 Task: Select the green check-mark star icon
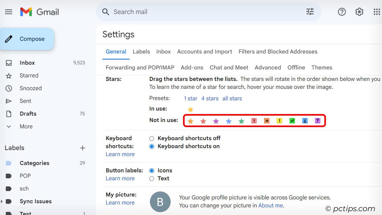[x=292, y=121]
